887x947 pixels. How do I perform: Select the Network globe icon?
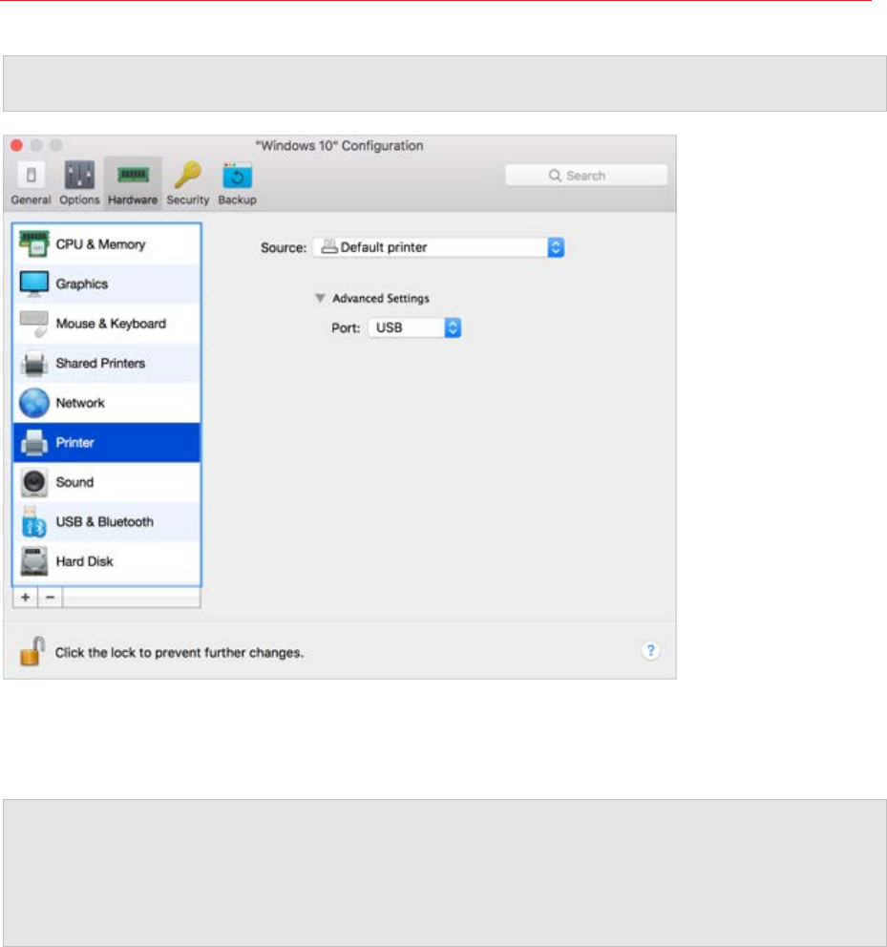point(33,403)
